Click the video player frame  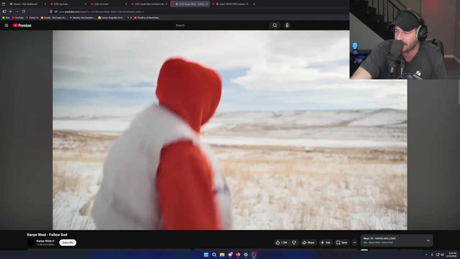click(230, 130)
